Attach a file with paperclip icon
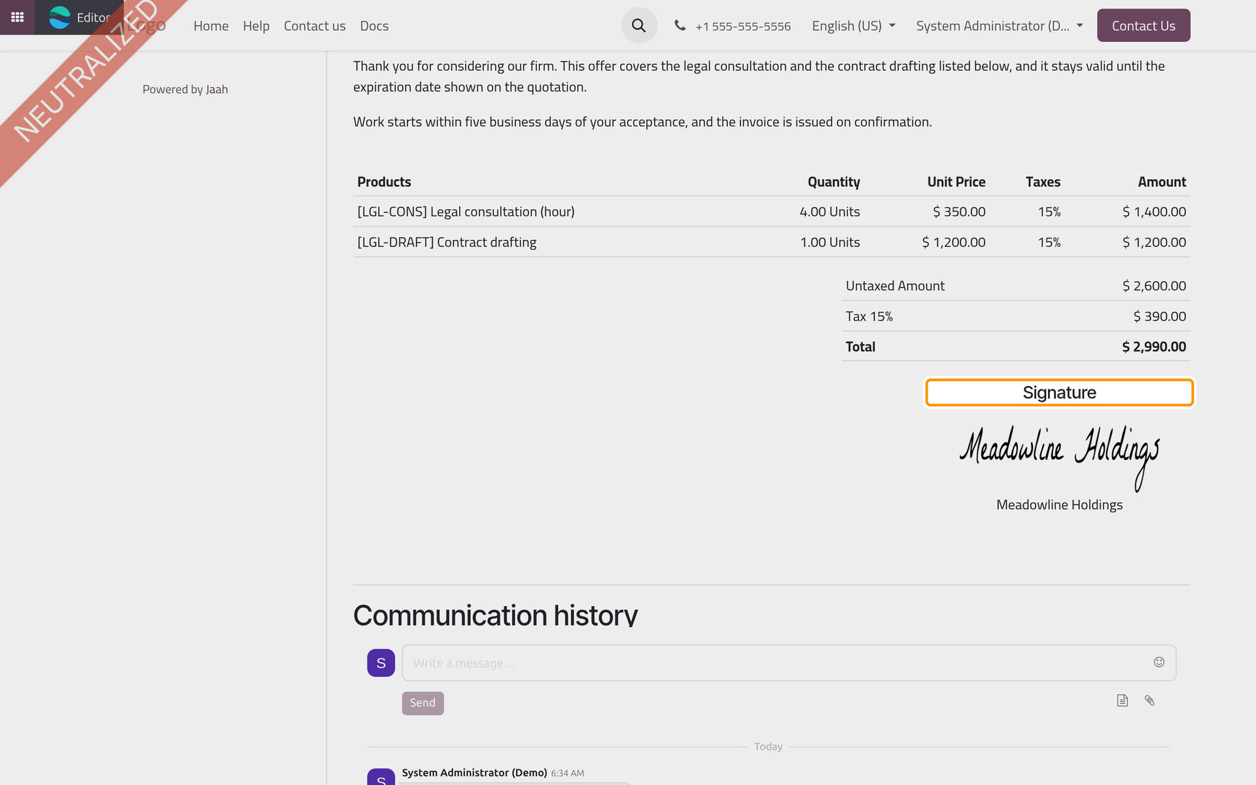This screenshot has height=785, width=1256. [1149, 701]
